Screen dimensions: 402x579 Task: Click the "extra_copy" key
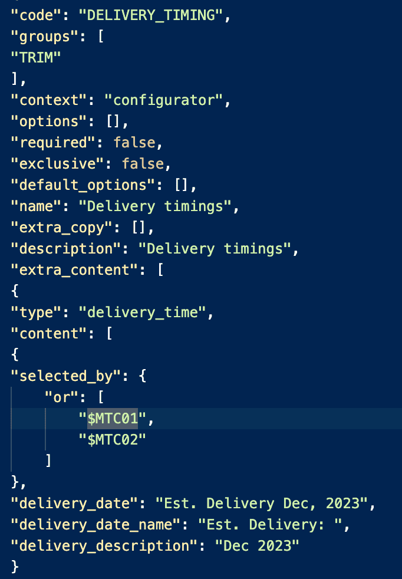tap(61, 228)
